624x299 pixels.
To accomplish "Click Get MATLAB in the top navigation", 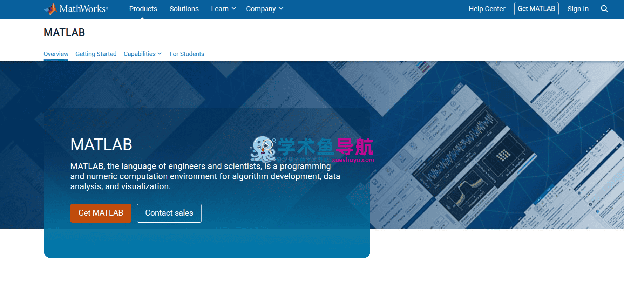I will [536, 9].
